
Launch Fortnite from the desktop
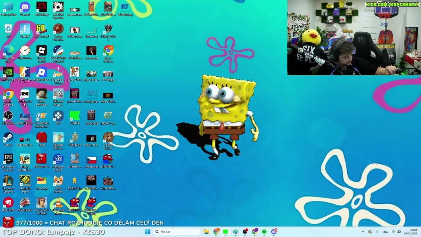point(25,31)
